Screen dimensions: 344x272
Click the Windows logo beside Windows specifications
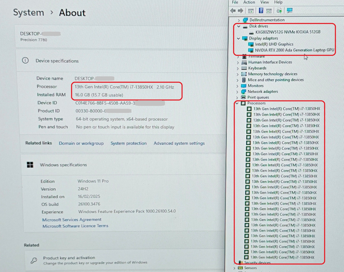pos(30,165)
